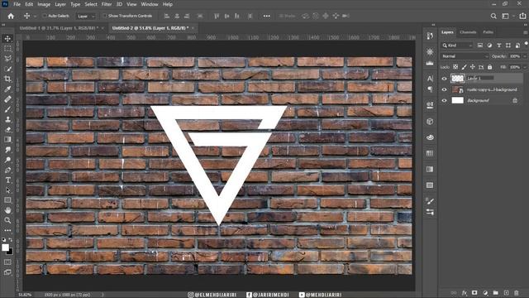529x298 pixels.
Task: Toggle lock position icon
Action: (472, 67)
